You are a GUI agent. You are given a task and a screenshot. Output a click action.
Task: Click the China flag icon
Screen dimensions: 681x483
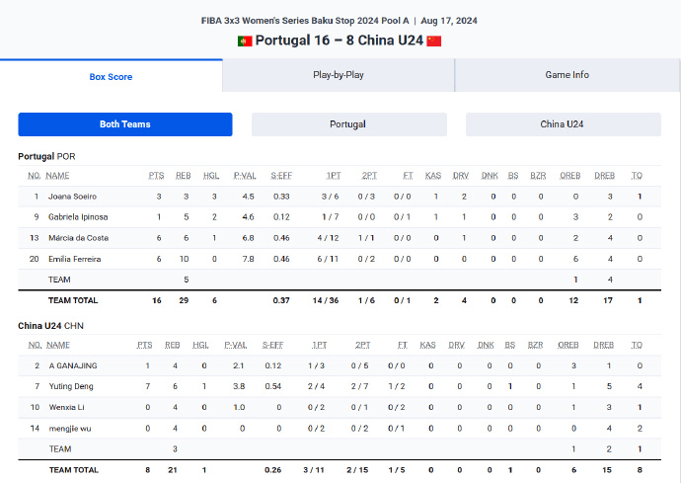pos(434,40)
